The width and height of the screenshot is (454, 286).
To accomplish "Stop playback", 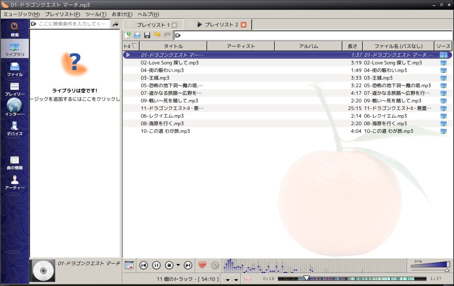I will (169, 265).
